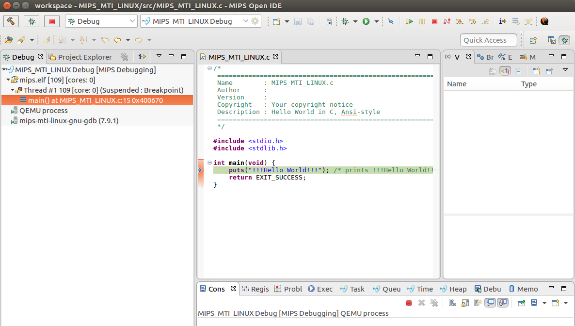575x326 pixels.
Task: Toggle Instruction Stepping in Debug view
Action: coord(142,57)
